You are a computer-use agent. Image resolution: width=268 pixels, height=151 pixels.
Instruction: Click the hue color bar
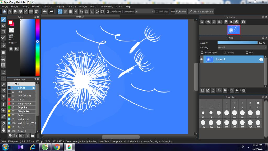(x=37, y=47)
